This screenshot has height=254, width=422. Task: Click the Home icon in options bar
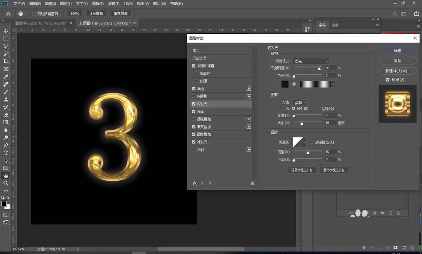pos(8,14)
